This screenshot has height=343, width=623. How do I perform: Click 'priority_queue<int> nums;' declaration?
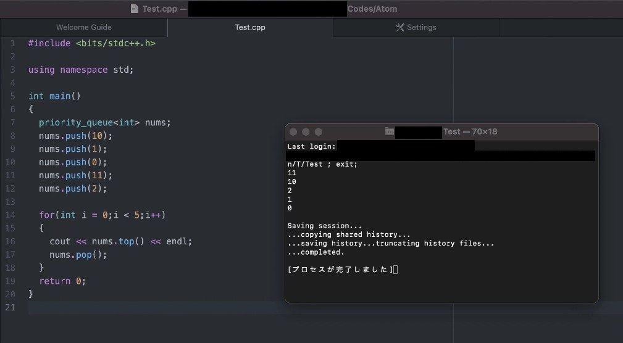105,123
